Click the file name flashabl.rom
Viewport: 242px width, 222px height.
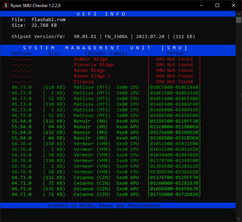coord(48,19)
